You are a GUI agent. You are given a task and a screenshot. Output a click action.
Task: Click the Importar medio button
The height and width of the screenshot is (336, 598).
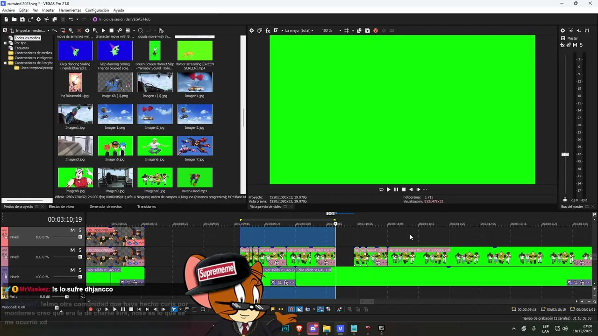coord(27,30)
